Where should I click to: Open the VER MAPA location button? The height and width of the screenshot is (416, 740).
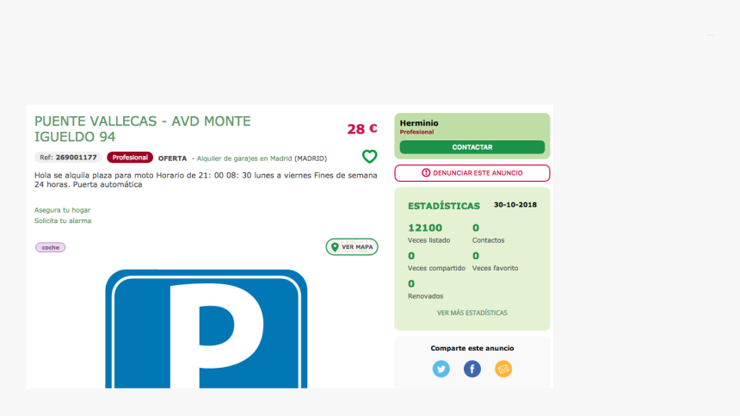coord(352,247)
